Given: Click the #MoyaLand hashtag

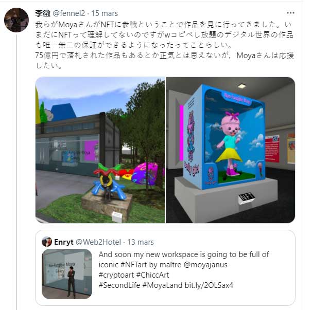Looking at the screenshot, I should [162, 285].
